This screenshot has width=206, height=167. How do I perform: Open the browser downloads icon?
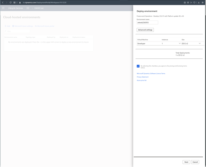click(x=199, y=2)
